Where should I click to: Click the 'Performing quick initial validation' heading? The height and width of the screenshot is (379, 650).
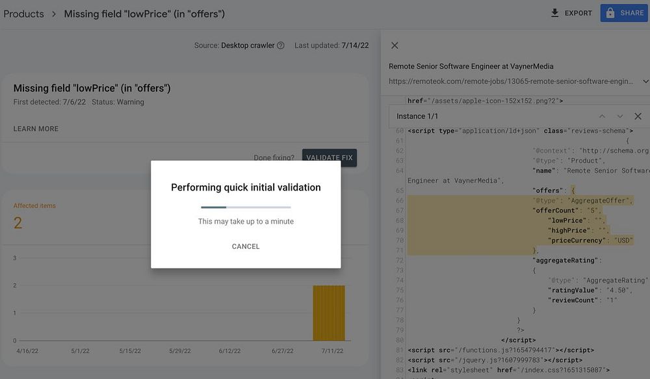point(246,187)
